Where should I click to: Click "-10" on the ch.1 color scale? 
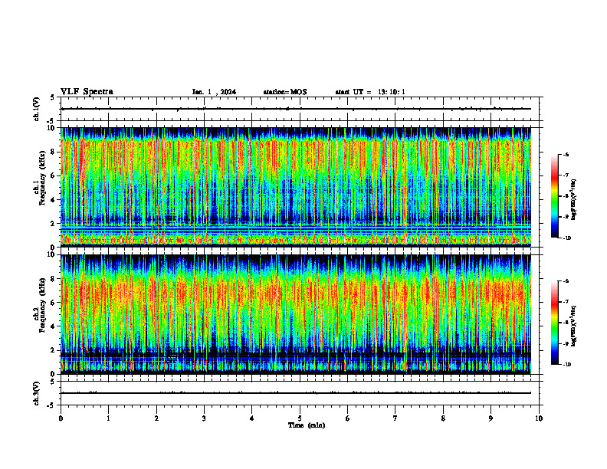pos(566,238)
